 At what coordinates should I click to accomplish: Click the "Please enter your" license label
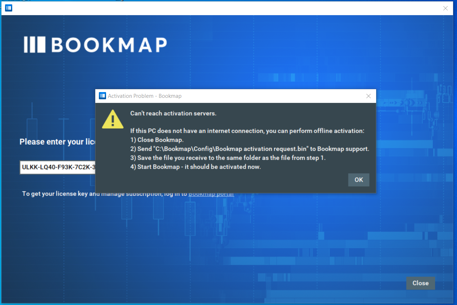point(57,142)
